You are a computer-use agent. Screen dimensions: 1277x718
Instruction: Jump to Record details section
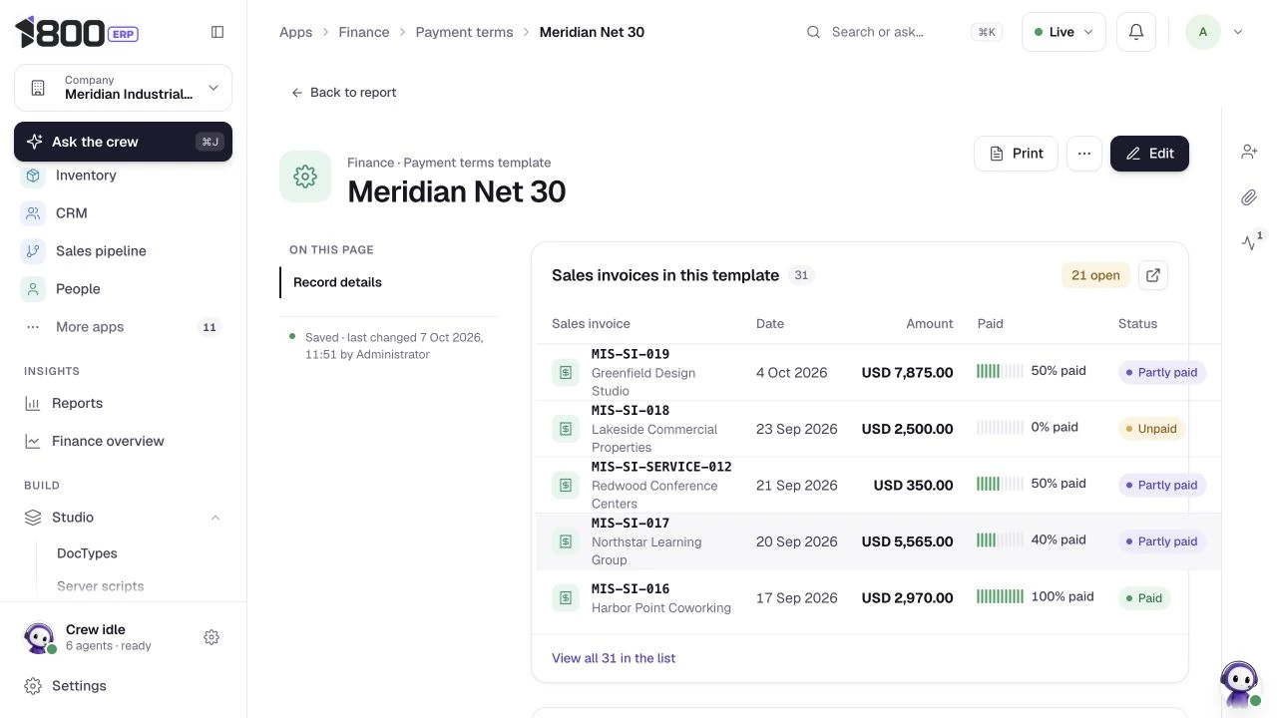pos(337,282)
